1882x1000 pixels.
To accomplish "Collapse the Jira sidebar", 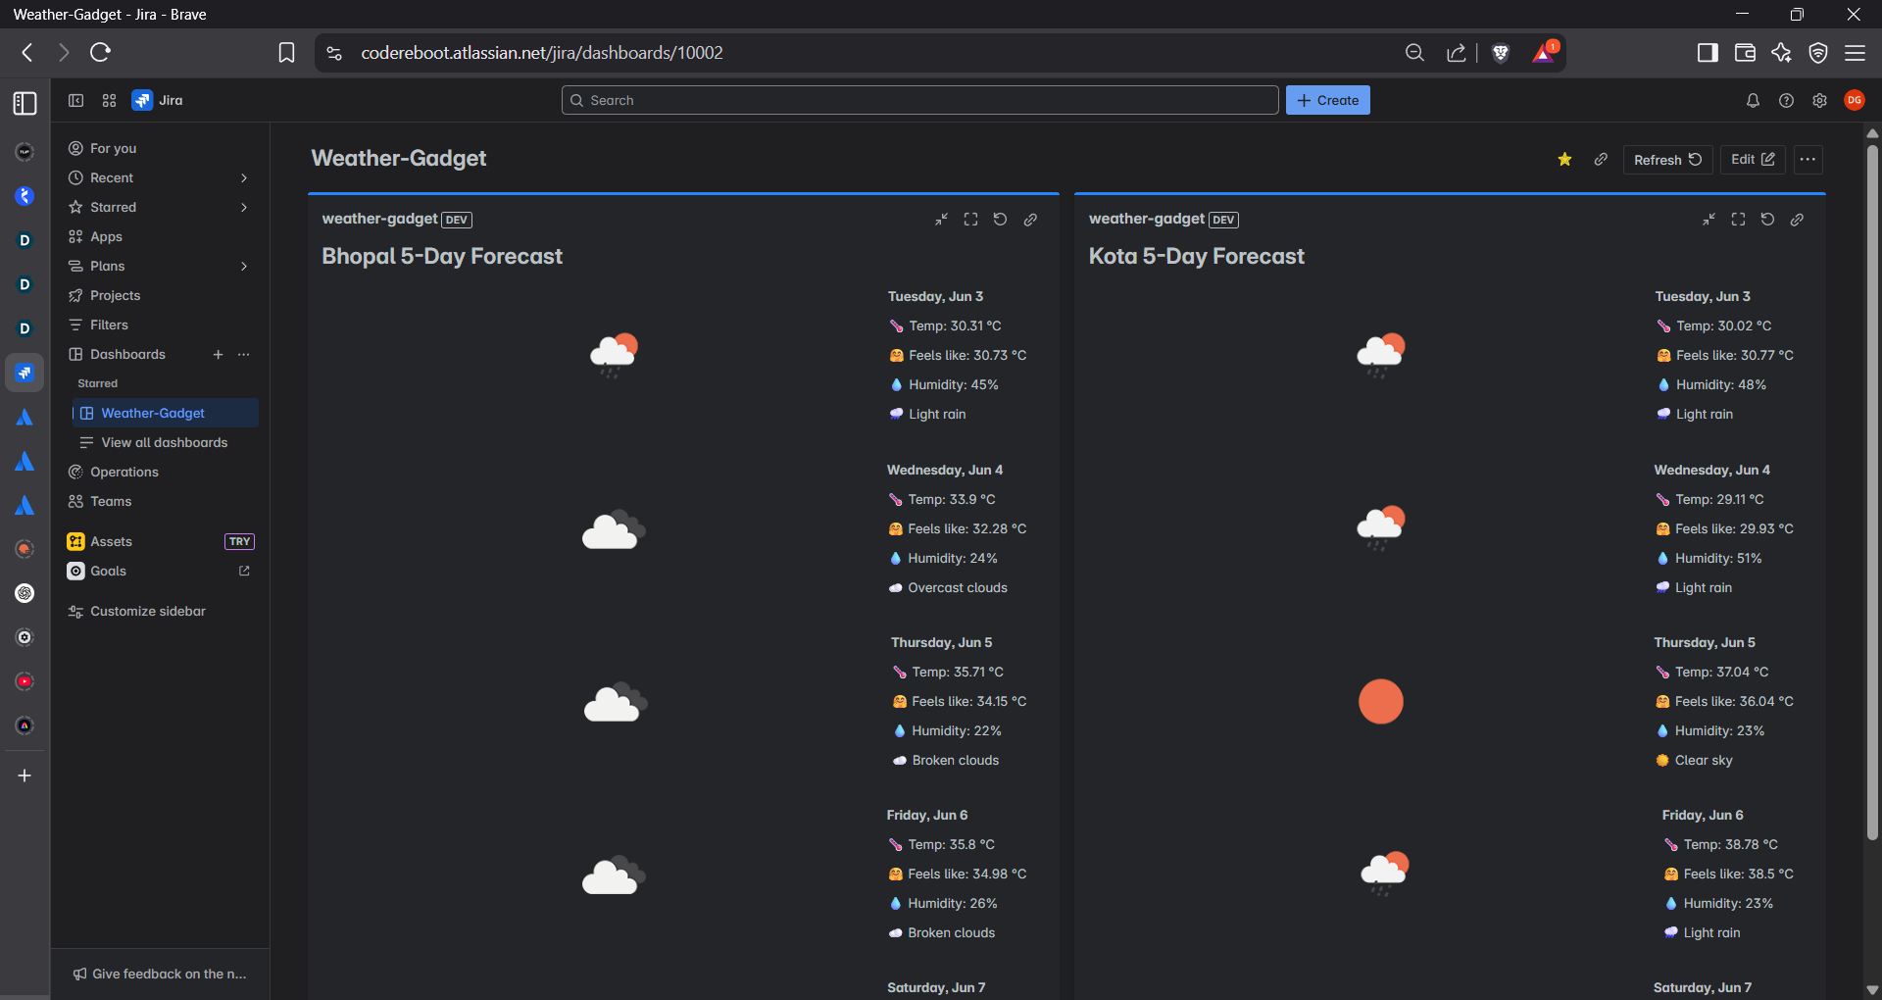I will (x=75, y=100).
